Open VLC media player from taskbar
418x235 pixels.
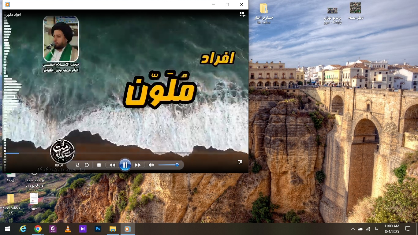tap(68, 229)
